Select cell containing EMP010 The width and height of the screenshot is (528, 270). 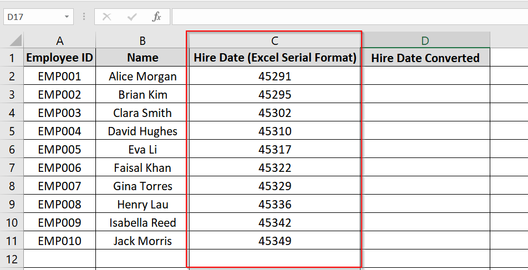tap(59, 241)
